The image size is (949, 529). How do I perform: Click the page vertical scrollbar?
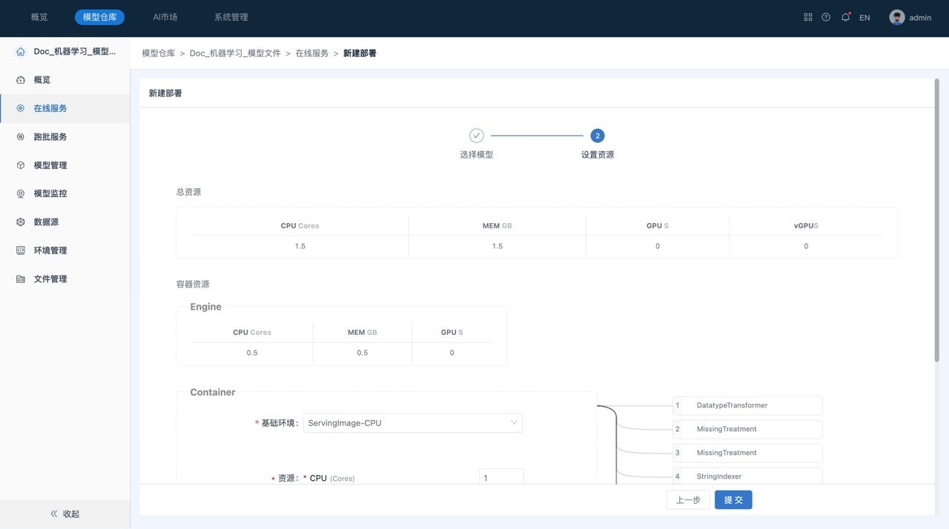[x=936, y=222]
